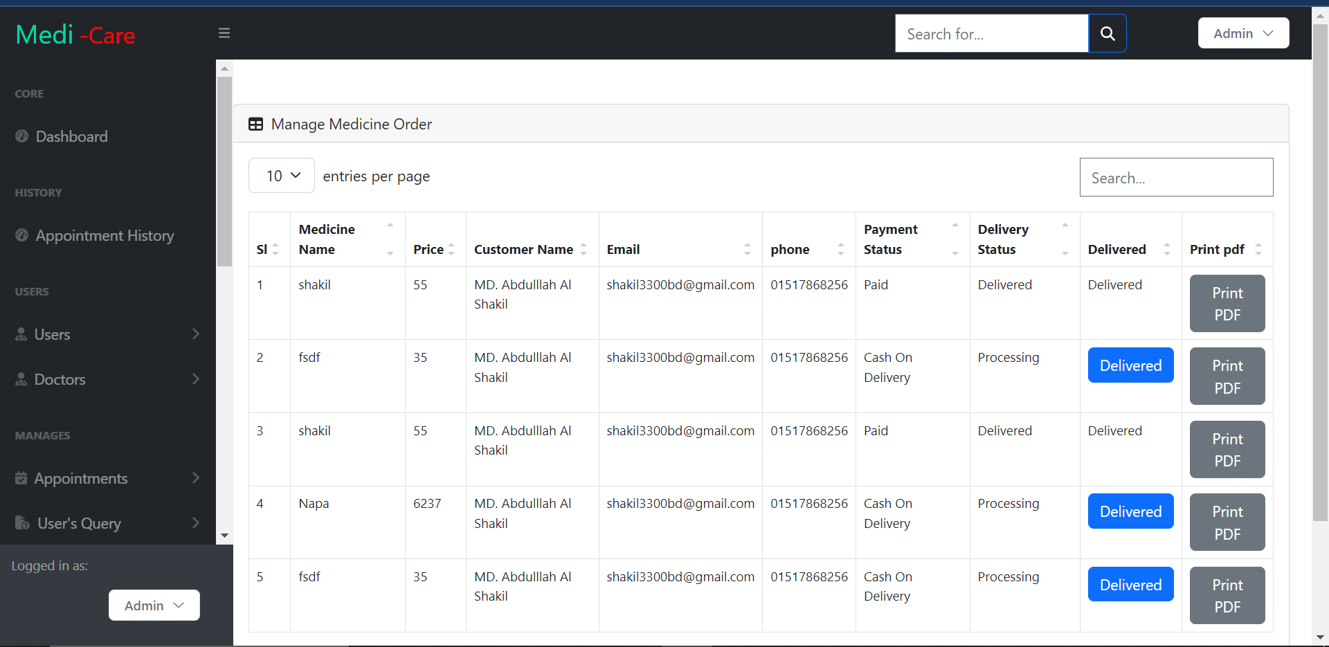Click the Users person icon
The image size is (1329, 647).
[21, 334]
